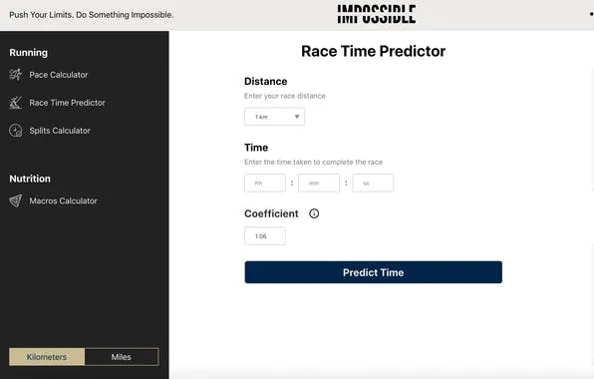Click the 'Running' section heading

click(x=29, y=52)
